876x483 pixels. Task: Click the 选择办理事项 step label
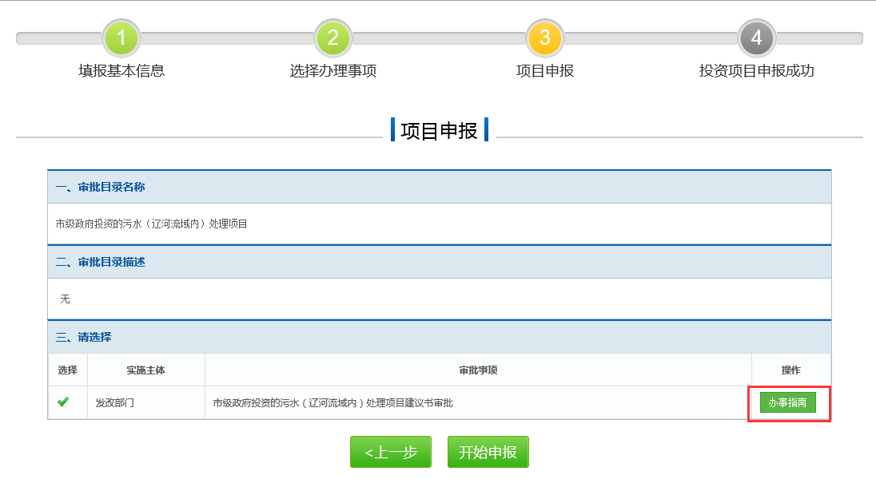pos(333,71)
